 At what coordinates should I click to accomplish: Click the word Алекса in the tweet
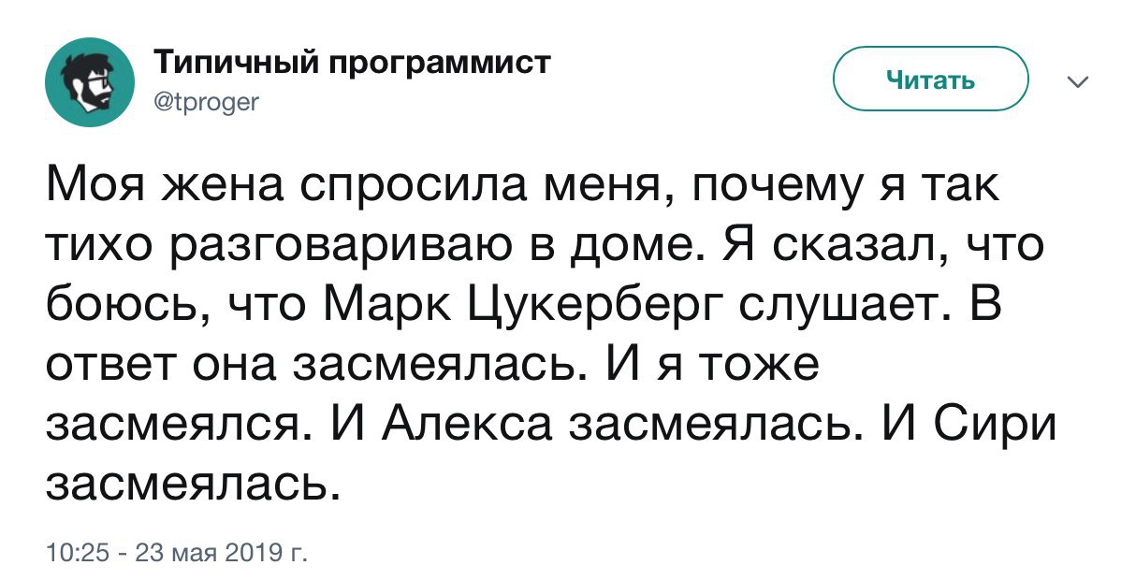[468, 426]
